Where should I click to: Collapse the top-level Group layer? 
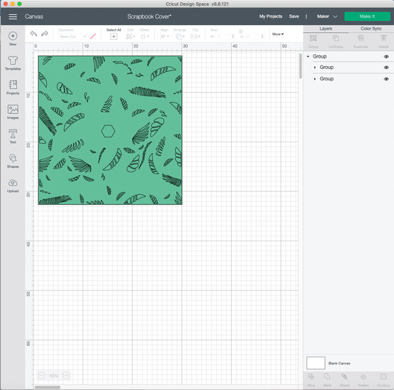308,56
